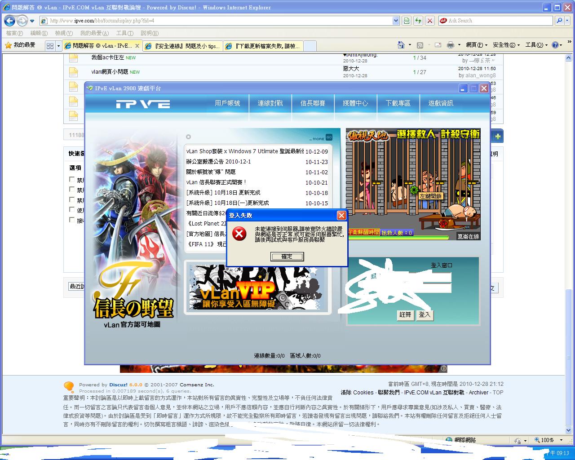Expand the address bar URL history dropdown
Screen dimensions: 575x460
[x=396, y=21]
